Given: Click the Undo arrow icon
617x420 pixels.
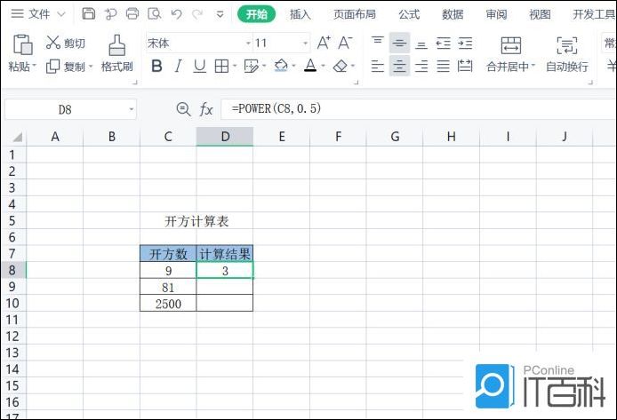Looking at the screenshot, I should point(176,14).
